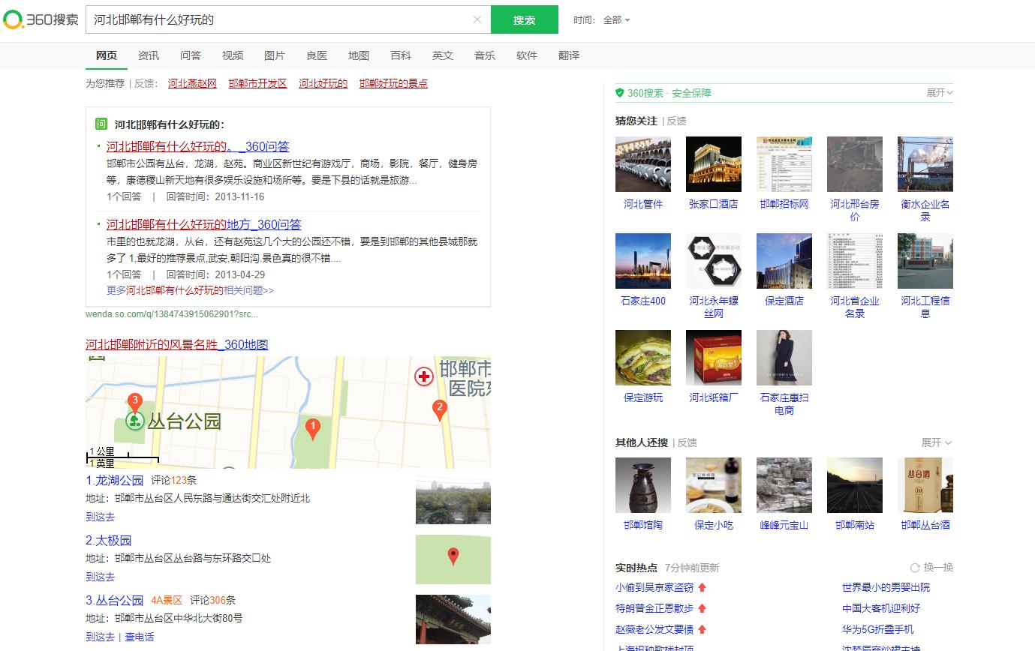Switch to the 图片 tab
The image size is (1035, 651).
tap(274, 55)
